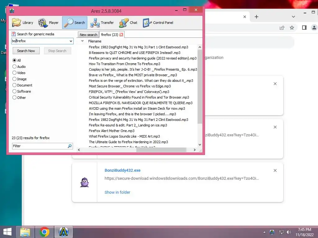Click the Stop Search button

tap(57, 51)
